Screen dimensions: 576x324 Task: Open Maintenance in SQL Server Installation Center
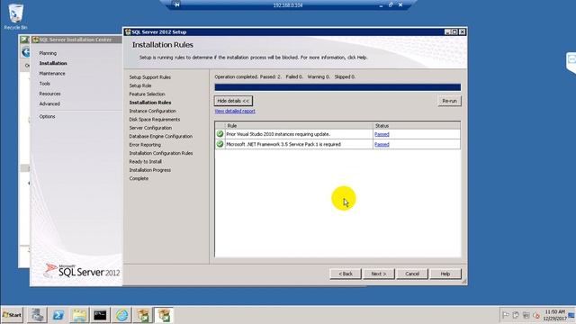(x=52, y=74)
